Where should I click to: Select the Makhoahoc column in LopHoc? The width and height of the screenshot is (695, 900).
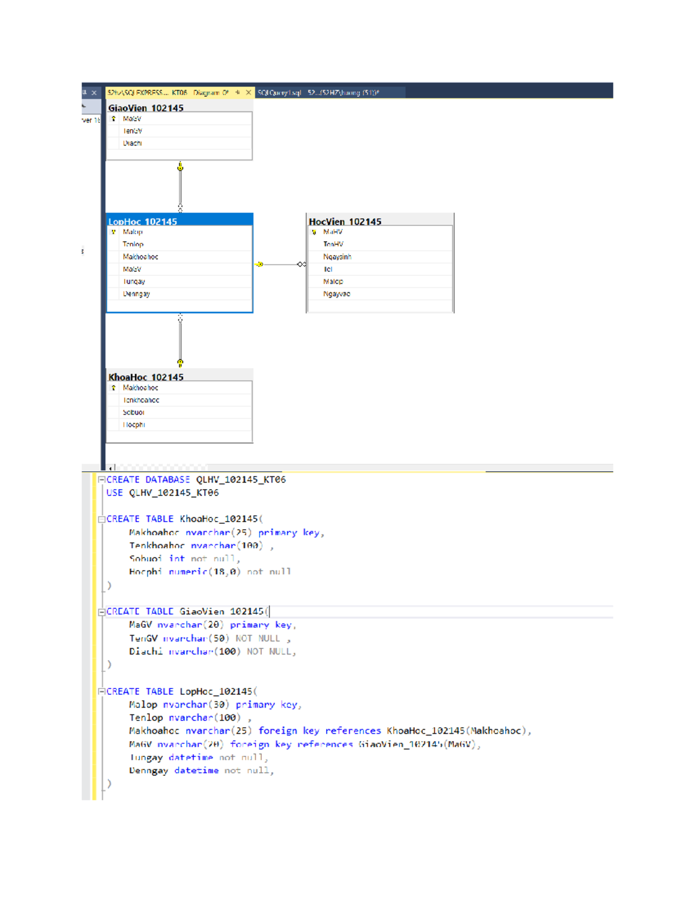180,257
